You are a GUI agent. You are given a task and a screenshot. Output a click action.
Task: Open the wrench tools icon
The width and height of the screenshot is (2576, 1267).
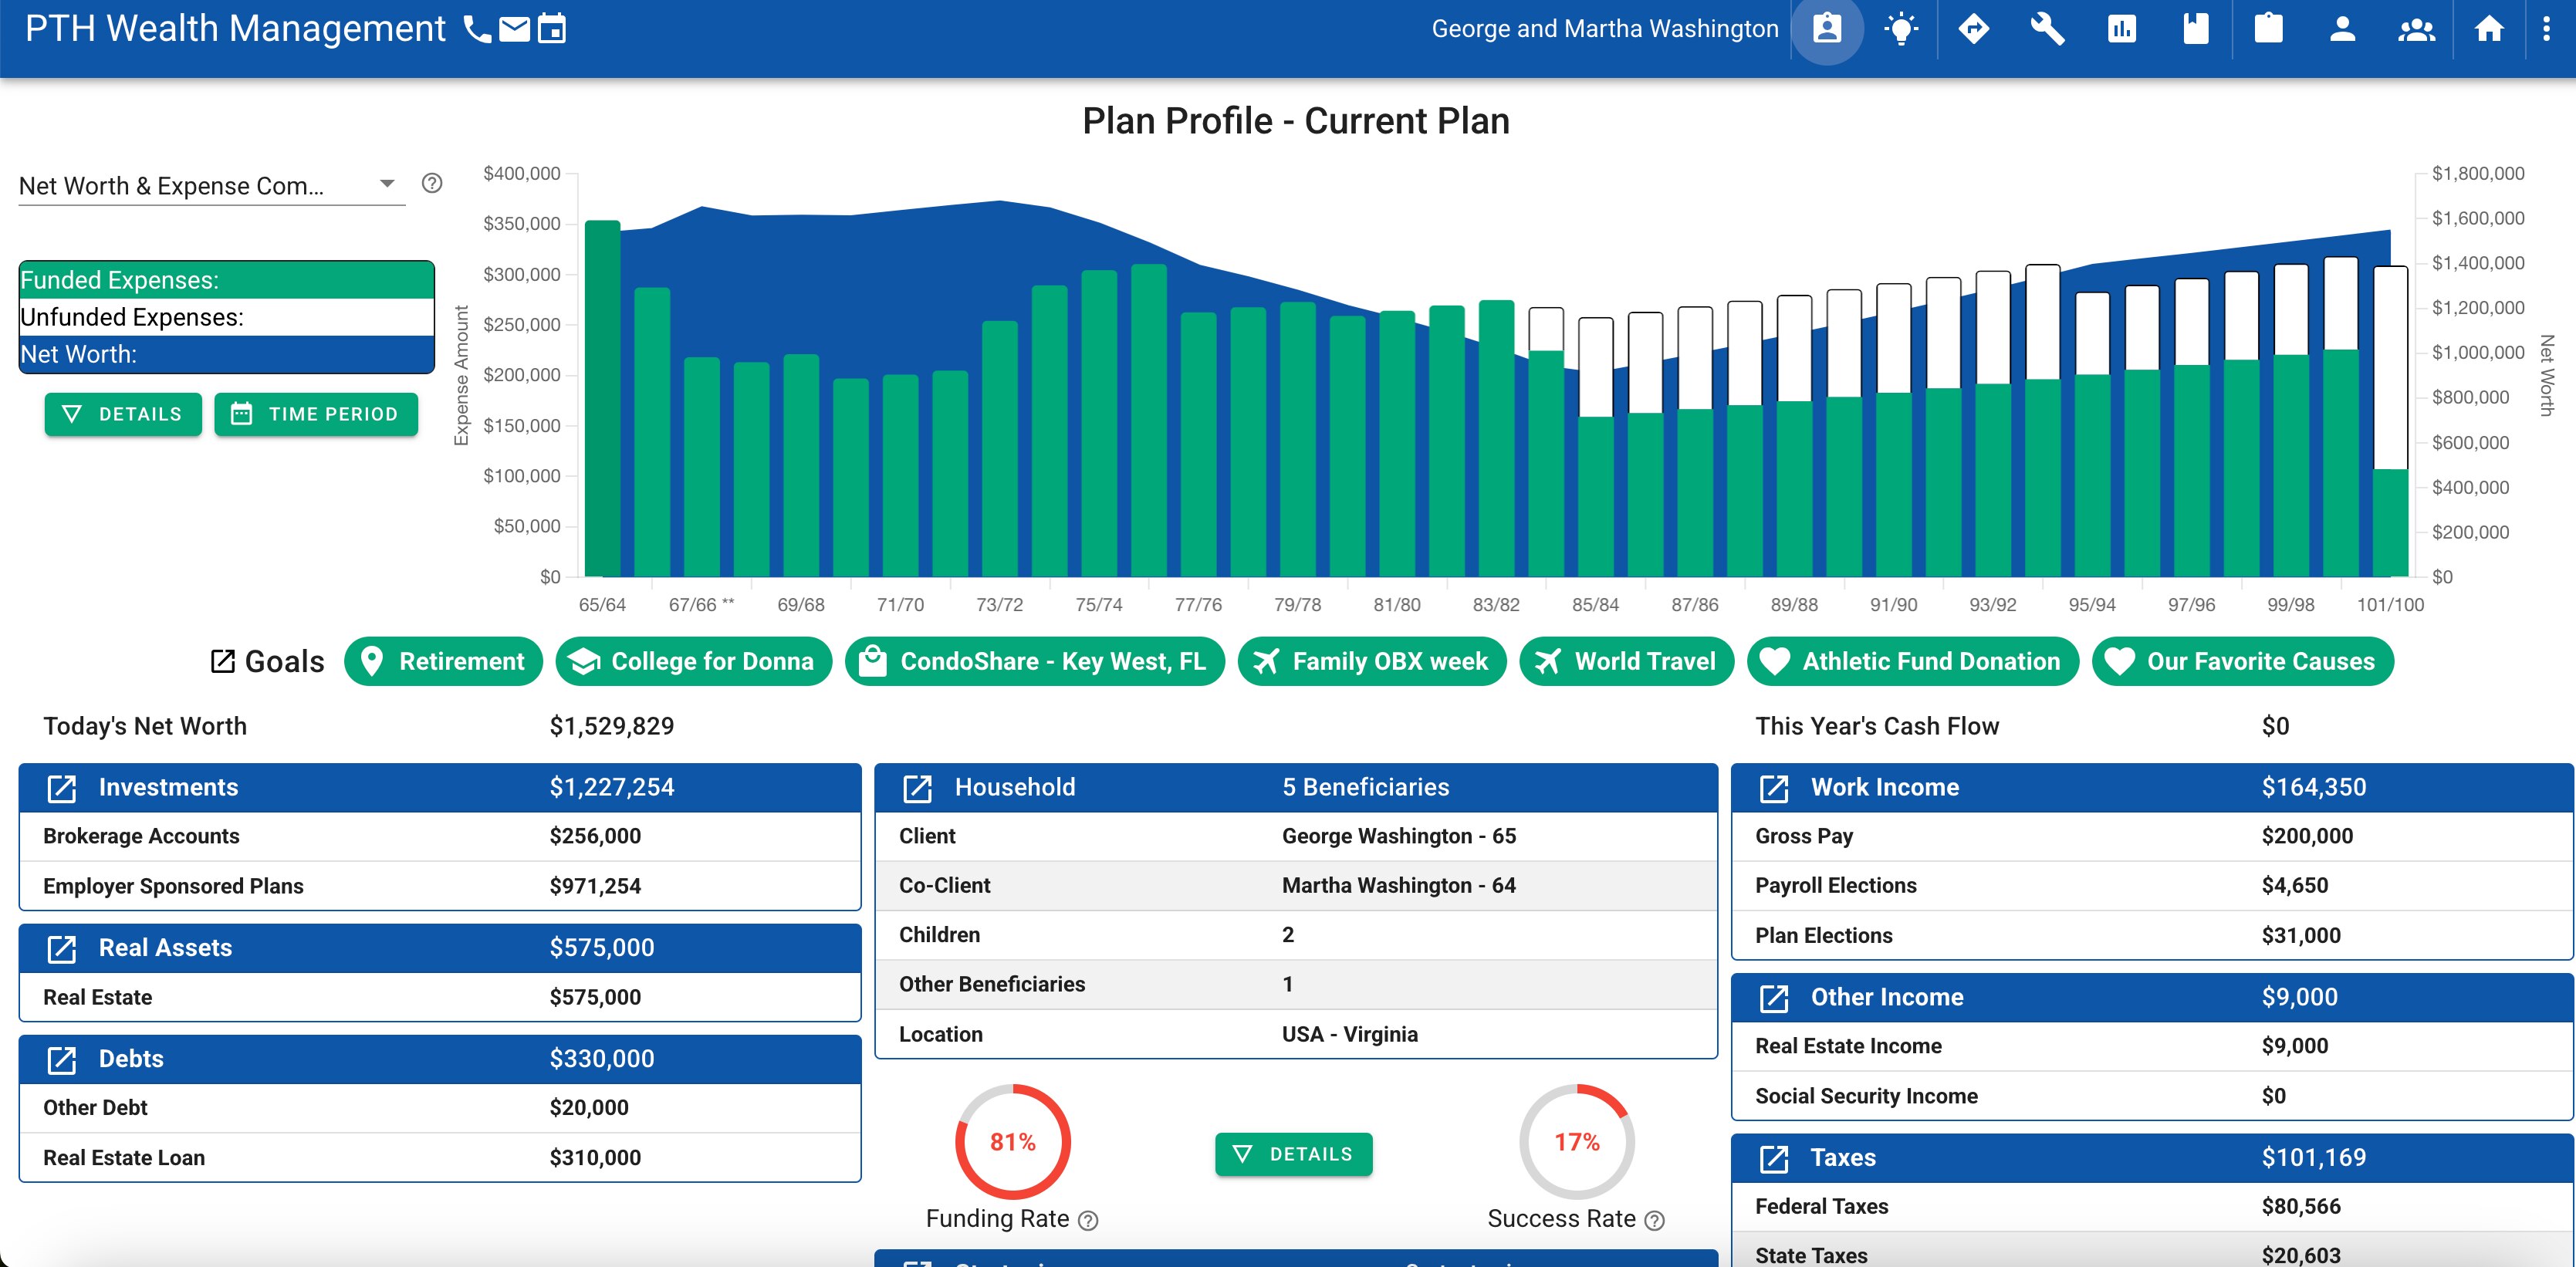click(x=2047, y=29)
